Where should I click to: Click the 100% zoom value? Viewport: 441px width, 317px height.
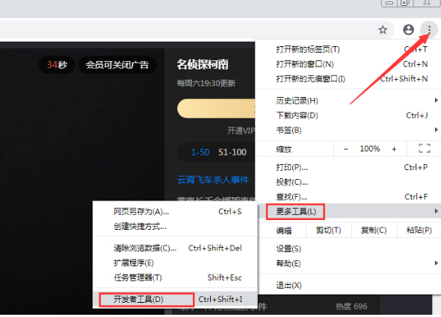[x=370, y=148]
